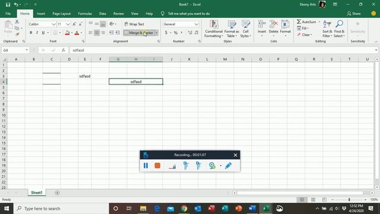Increase the indent
Image resolution: width=380 pixels, height=214 pixels.
[x=118, y=33]
